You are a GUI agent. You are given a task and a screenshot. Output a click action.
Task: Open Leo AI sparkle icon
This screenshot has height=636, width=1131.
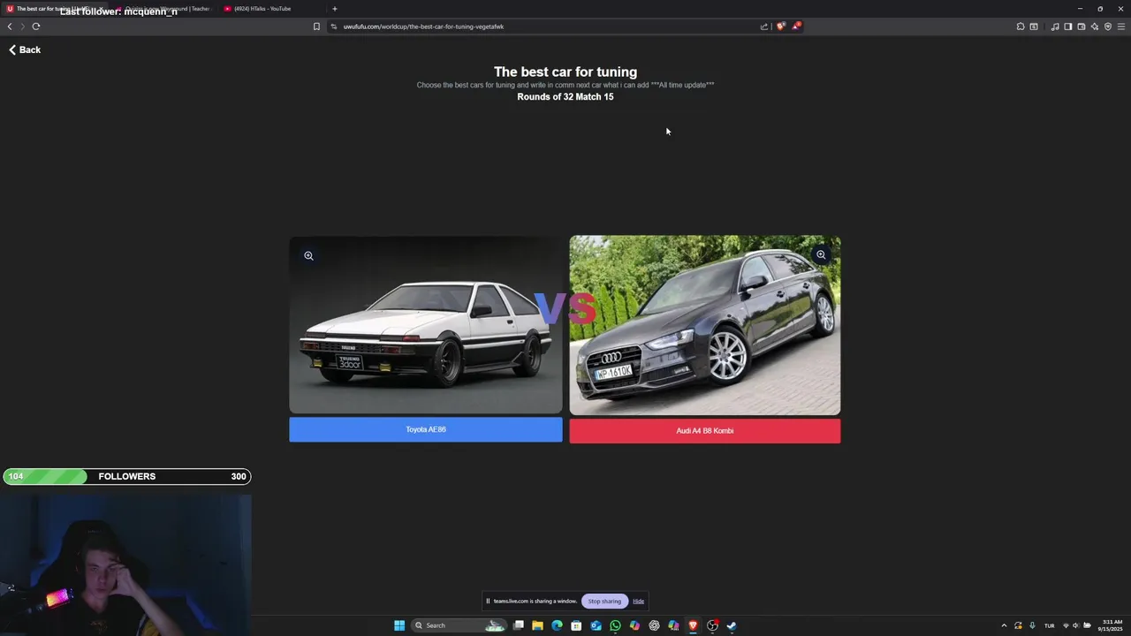click(1095, 26)
